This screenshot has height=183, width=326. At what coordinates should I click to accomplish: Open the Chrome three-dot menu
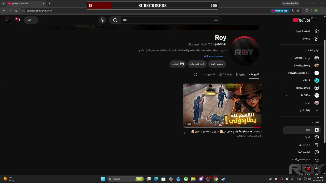pos(322,11)
